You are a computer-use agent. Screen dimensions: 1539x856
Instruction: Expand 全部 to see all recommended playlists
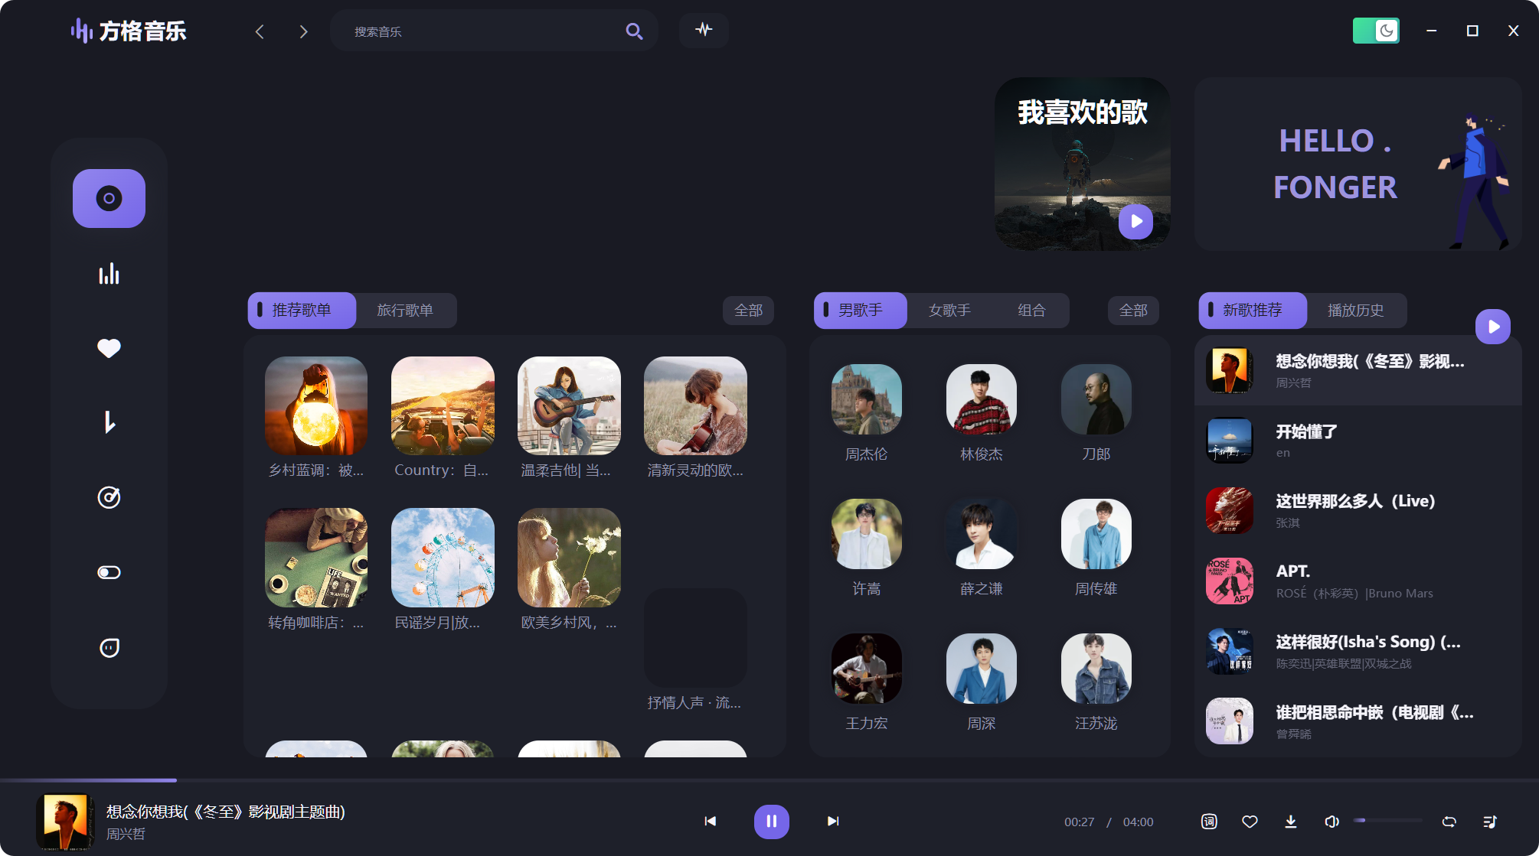click(x=748, y=311)
